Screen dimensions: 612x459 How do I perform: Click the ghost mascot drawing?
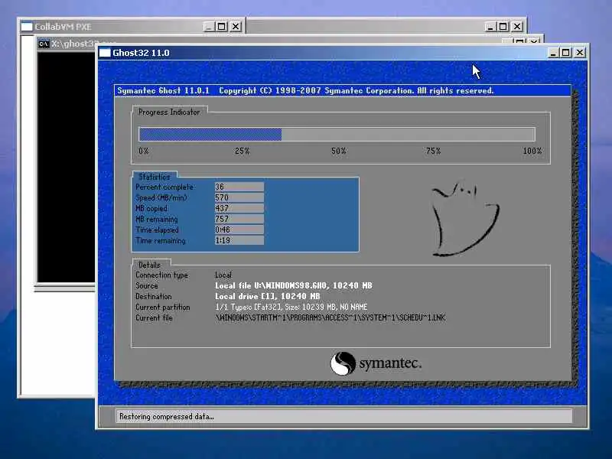click(464, 218)
